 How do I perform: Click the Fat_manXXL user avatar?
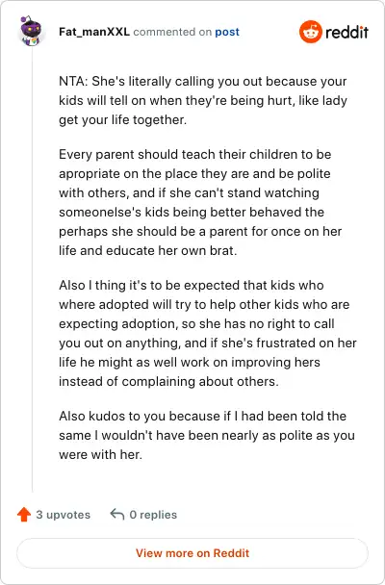(32, 31)
